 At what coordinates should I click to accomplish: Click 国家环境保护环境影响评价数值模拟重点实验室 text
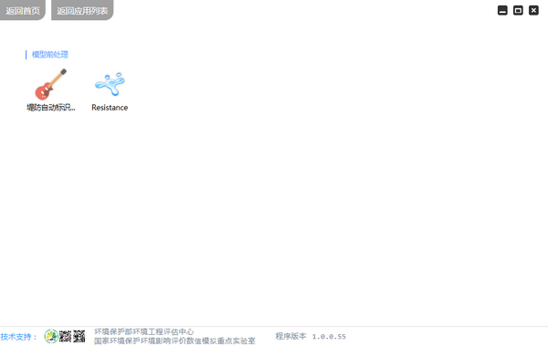[174, 341]
